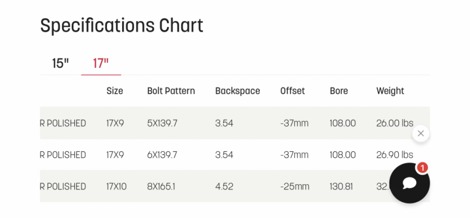Click the Backspace column header
Image resolution: width=470 pixels, height=217 pixels.
(238, 91)
